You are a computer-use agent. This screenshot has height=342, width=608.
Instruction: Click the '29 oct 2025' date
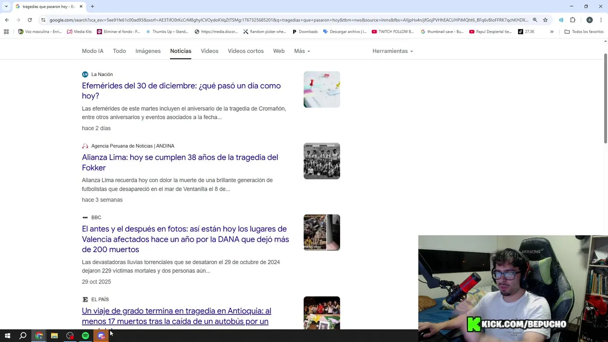pos(96,282)
